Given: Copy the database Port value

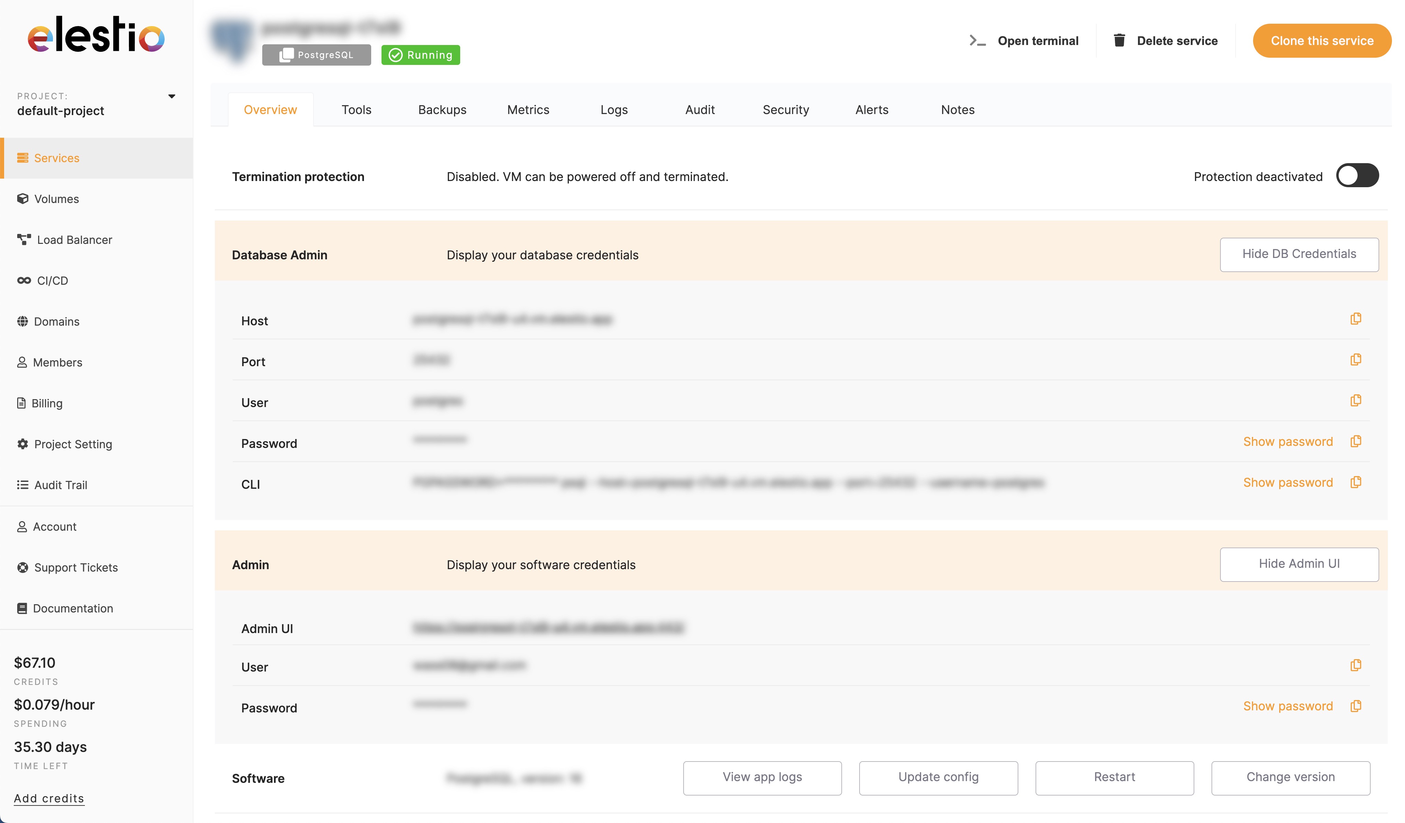Looking at the screenshot, I should click(x=1356, y=359).
